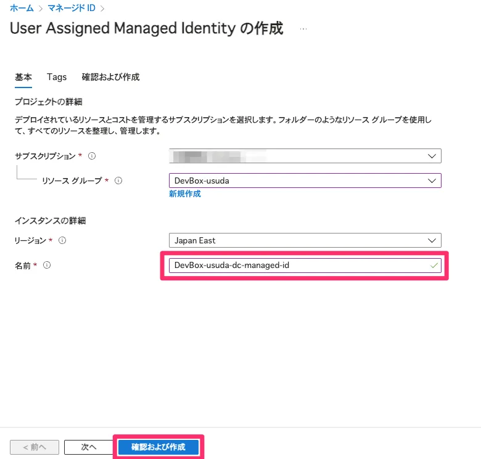The width and height of the screenshot is (481, 459).
Task: Click the info icon next to リソース グループ
Action: (118, 181)
